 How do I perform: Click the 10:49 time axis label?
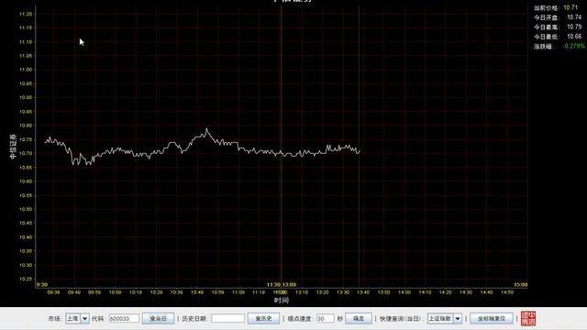point(197,292)
